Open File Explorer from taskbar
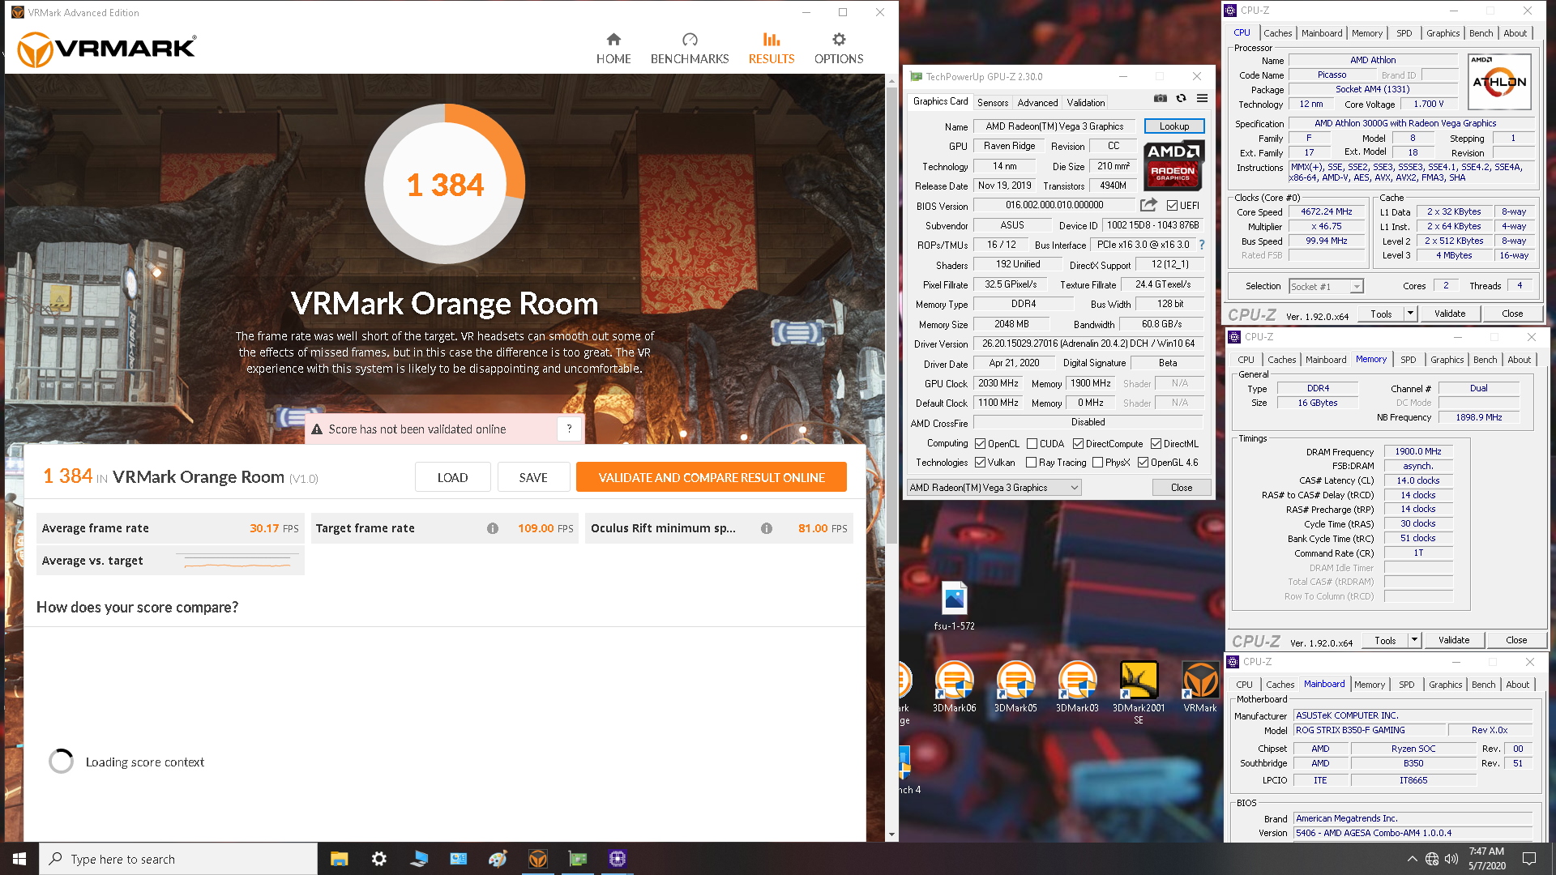 (339, 859)
